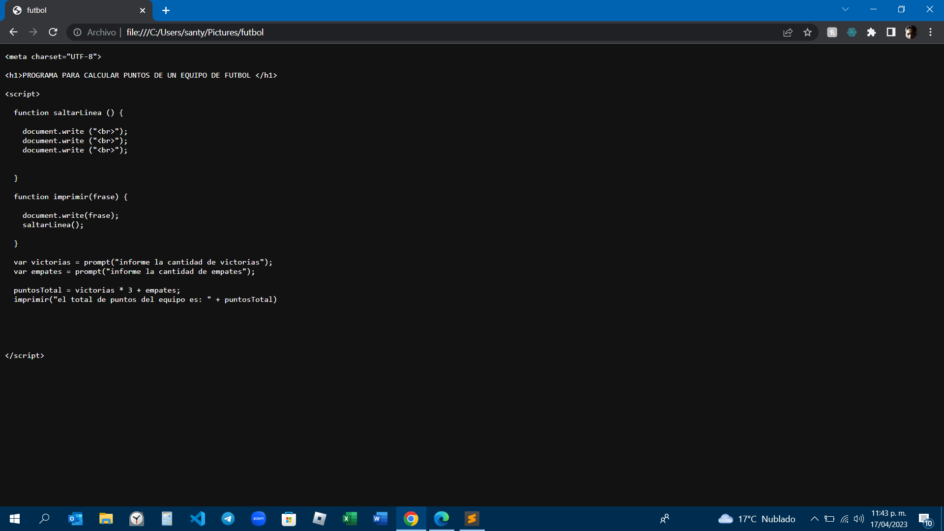Open the clock and calendar flyout
Image resolution: width=944 pixels, height=531 pixels.
coord(889,519)
